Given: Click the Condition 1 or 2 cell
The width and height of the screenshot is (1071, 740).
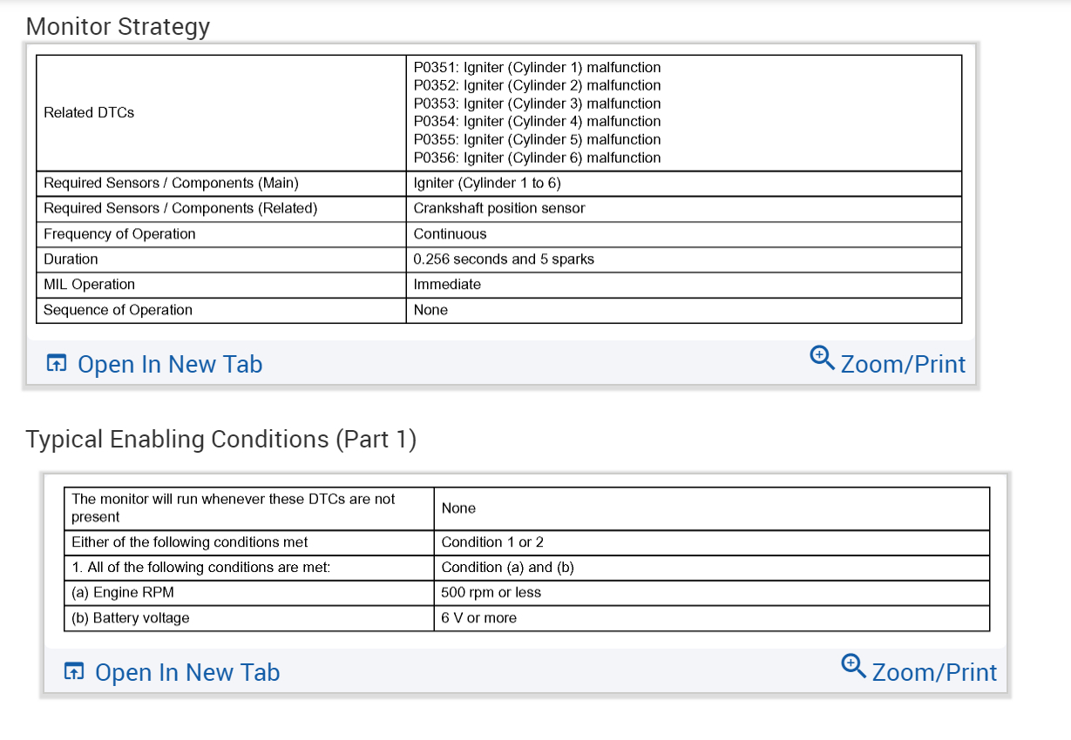Looking at the screenshot, I should tap(492, 542).
